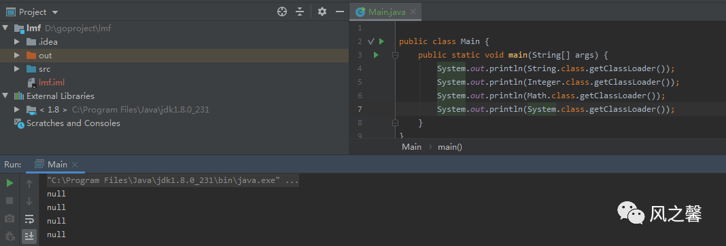The image size is (726, 246).
Task: Click the fold end marker beside main's closing brace
Action: (x=395, y=123)
